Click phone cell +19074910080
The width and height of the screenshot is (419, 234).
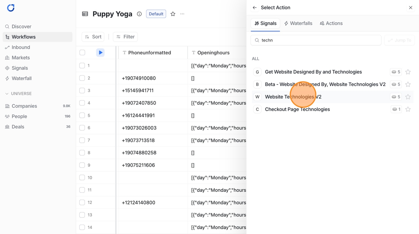153,78
